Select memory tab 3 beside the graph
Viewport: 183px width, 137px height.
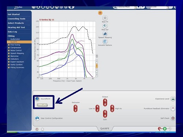click(97, 71)
